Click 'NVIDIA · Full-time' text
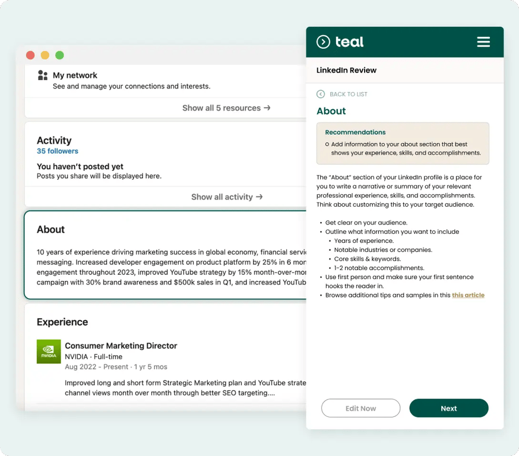 [x=94, y=357]
